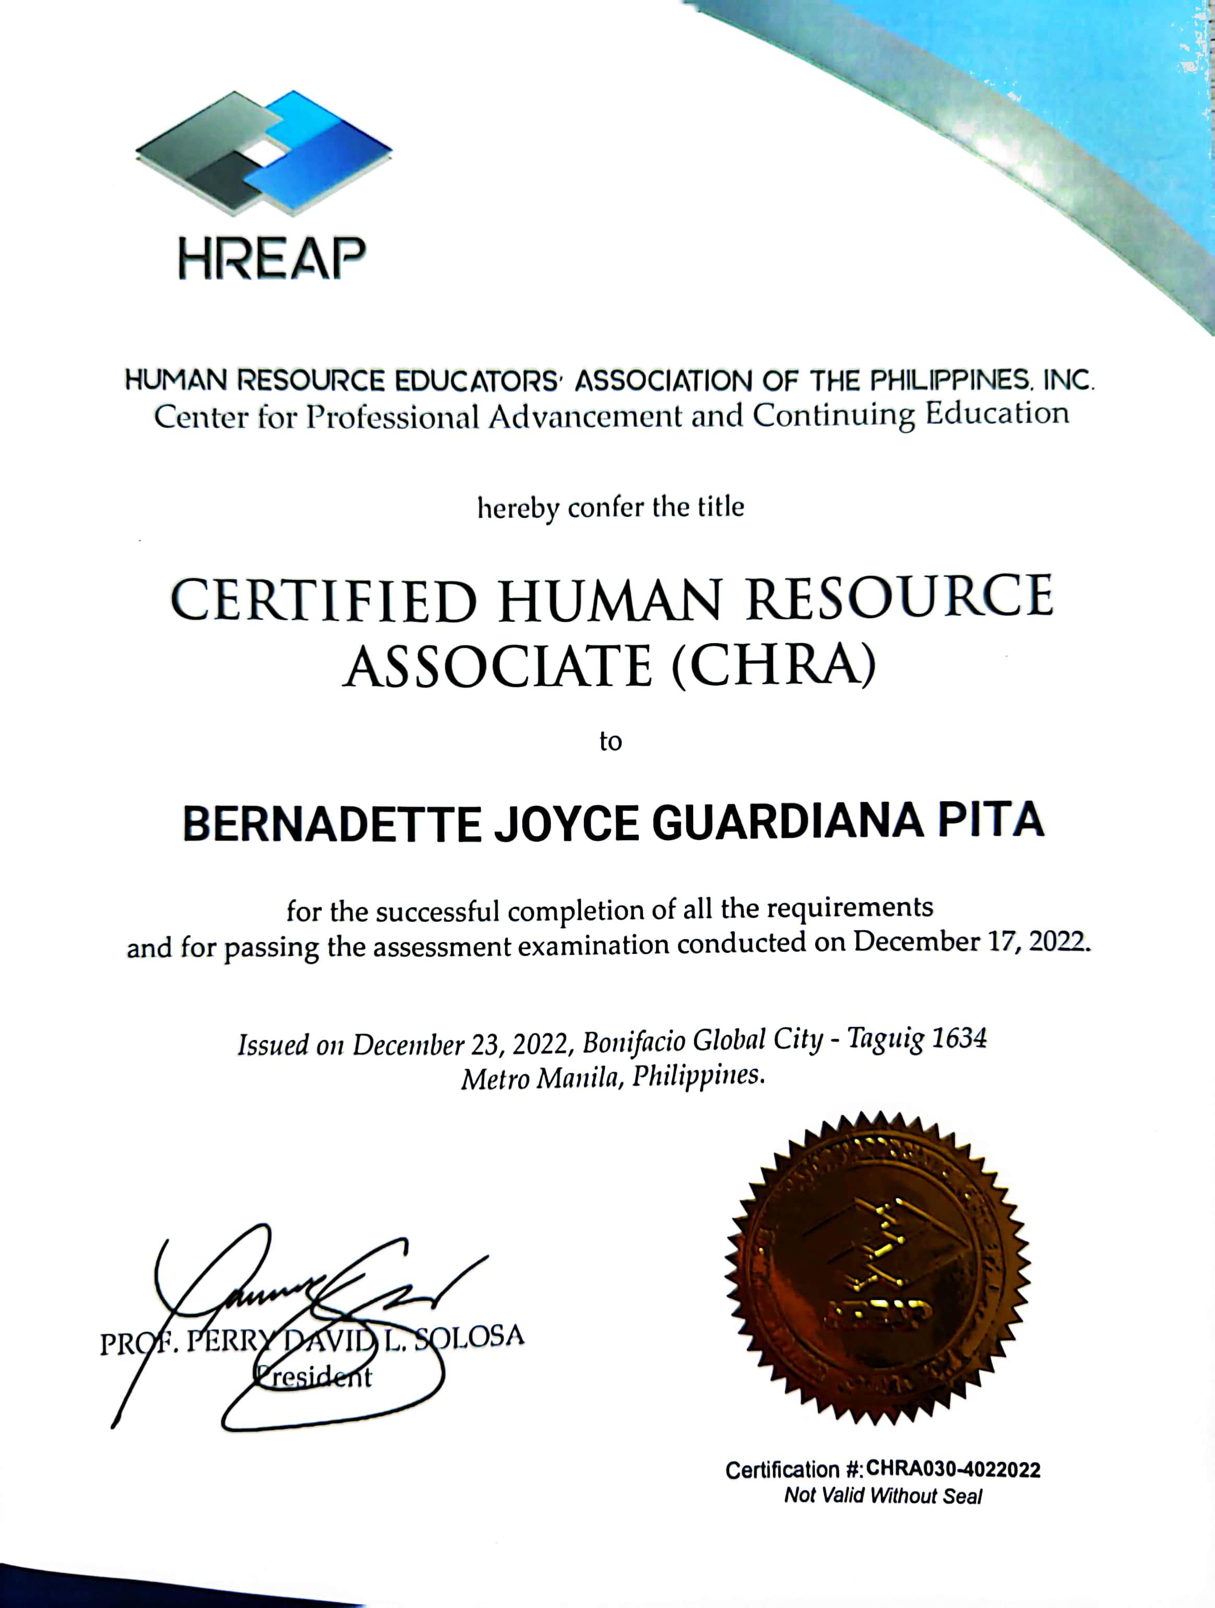Click the HREAP logo text

(272, 259)
